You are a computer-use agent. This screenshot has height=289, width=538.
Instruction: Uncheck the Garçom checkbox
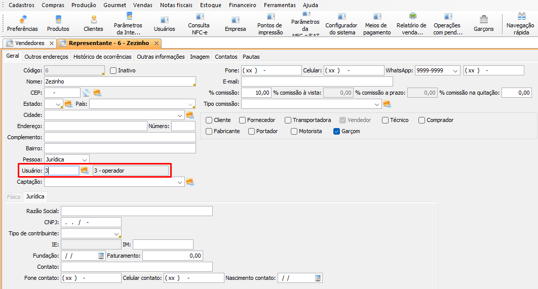336,131
